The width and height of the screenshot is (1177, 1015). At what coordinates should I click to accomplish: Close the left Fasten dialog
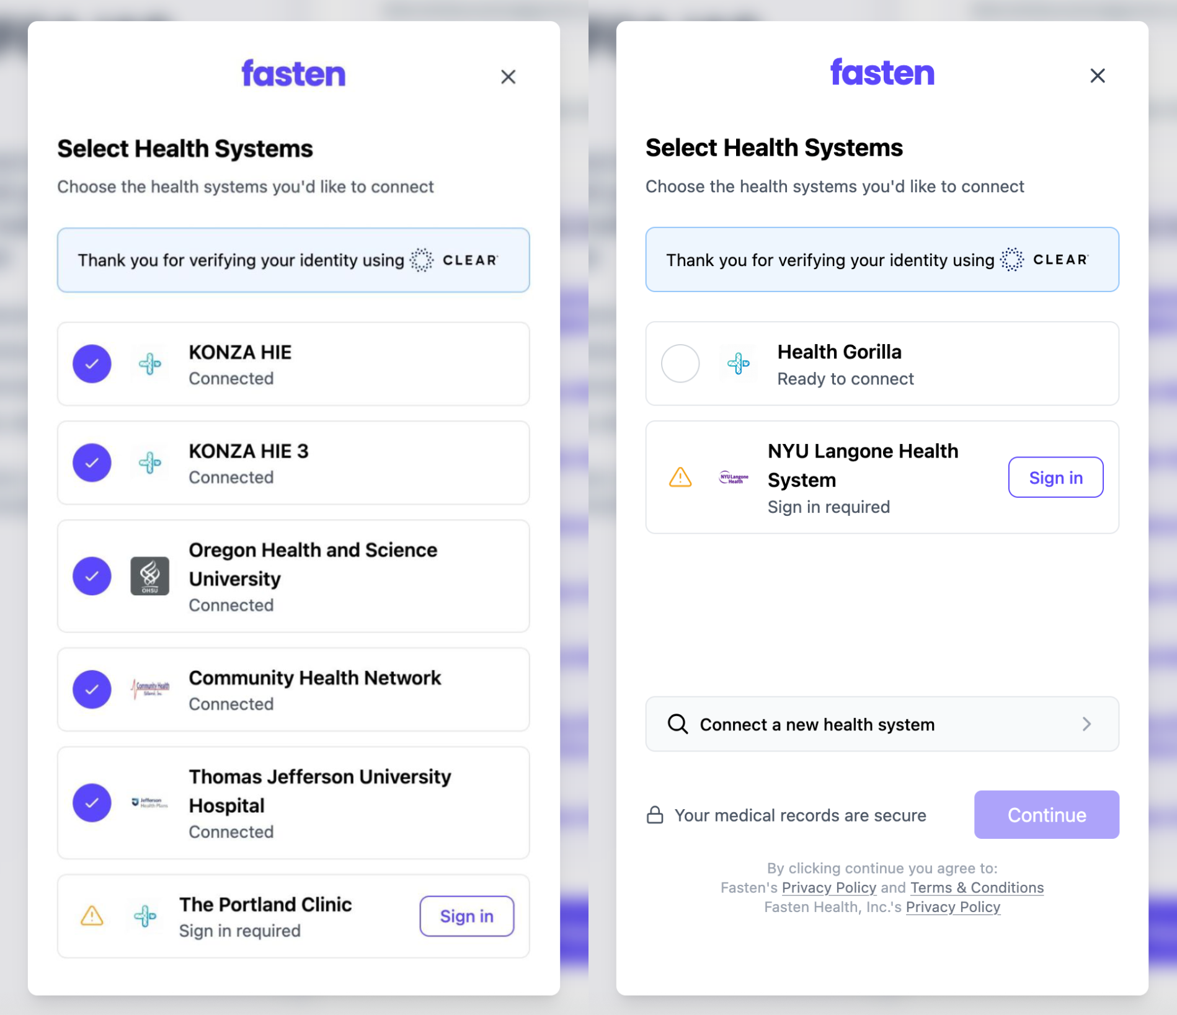(x=509, y=77)
